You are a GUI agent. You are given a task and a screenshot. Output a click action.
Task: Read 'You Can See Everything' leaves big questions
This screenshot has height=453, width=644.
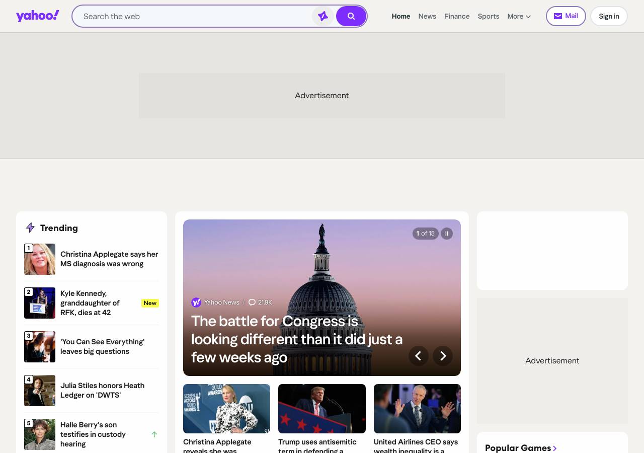102,347
